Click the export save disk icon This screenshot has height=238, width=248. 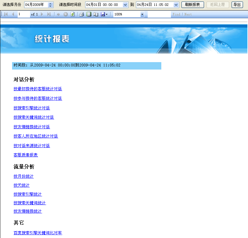click(x=103, y=15)
